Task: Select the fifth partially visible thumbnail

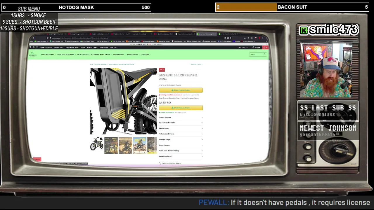Action: pos(152,145)
